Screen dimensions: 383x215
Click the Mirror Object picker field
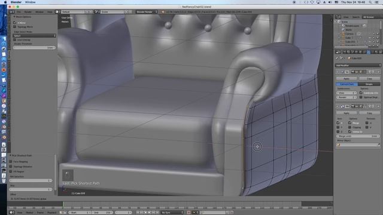point(358,145)
